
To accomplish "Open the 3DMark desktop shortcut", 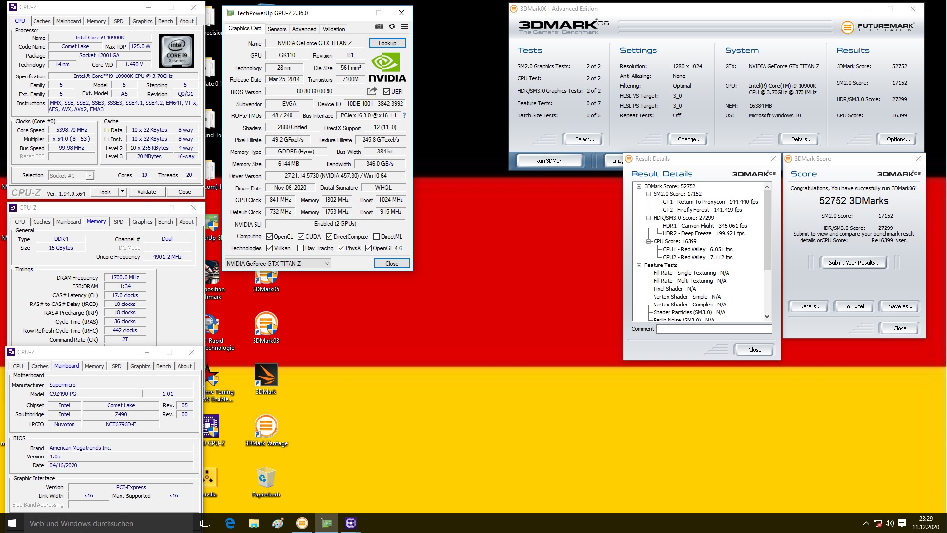I will pos(266,379).
